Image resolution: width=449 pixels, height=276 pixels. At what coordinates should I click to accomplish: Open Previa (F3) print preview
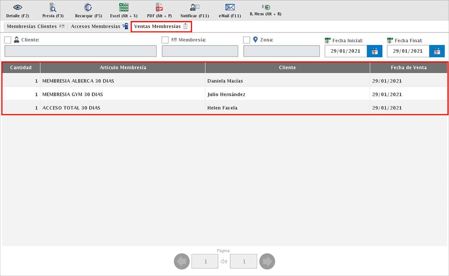click(53, 7)
